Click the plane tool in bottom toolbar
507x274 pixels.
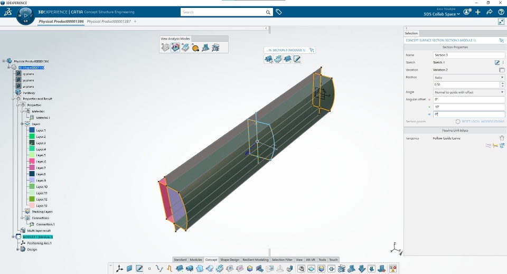129,269
